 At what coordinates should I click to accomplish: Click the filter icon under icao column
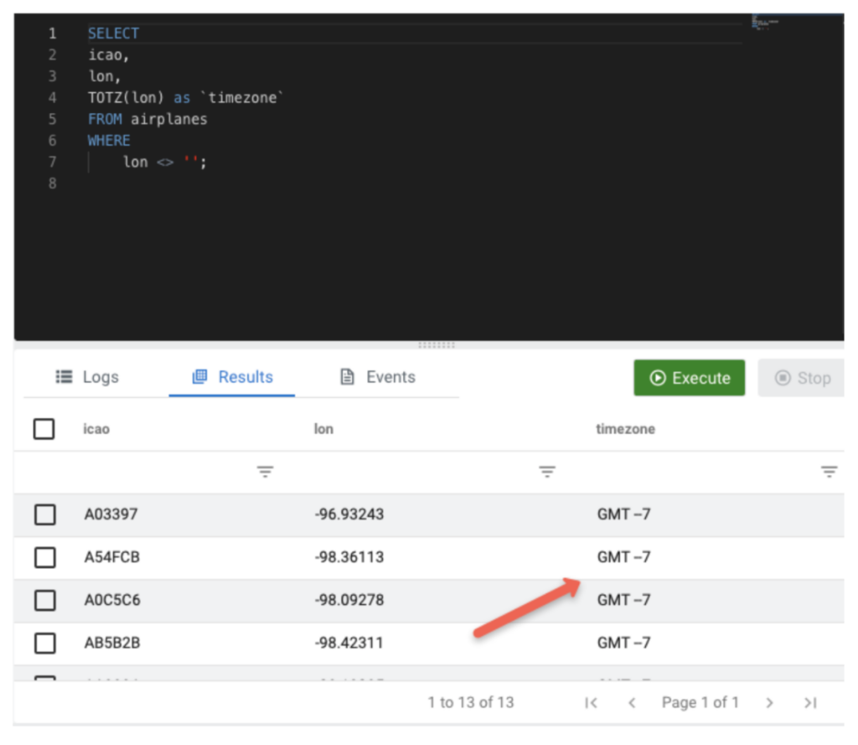coord(265,473)
